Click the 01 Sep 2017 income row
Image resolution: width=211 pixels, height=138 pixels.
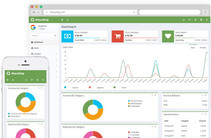point(185,126)
